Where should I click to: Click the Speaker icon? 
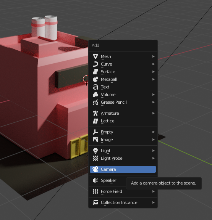95,180
